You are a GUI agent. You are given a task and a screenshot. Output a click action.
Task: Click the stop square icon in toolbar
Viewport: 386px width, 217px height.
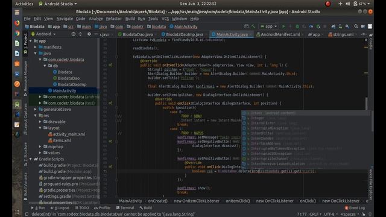pos(325,27)
